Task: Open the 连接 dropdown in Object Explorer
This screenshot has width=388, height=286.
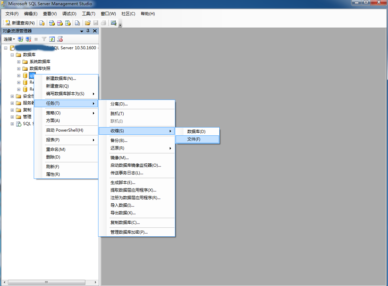Action: 9,39
